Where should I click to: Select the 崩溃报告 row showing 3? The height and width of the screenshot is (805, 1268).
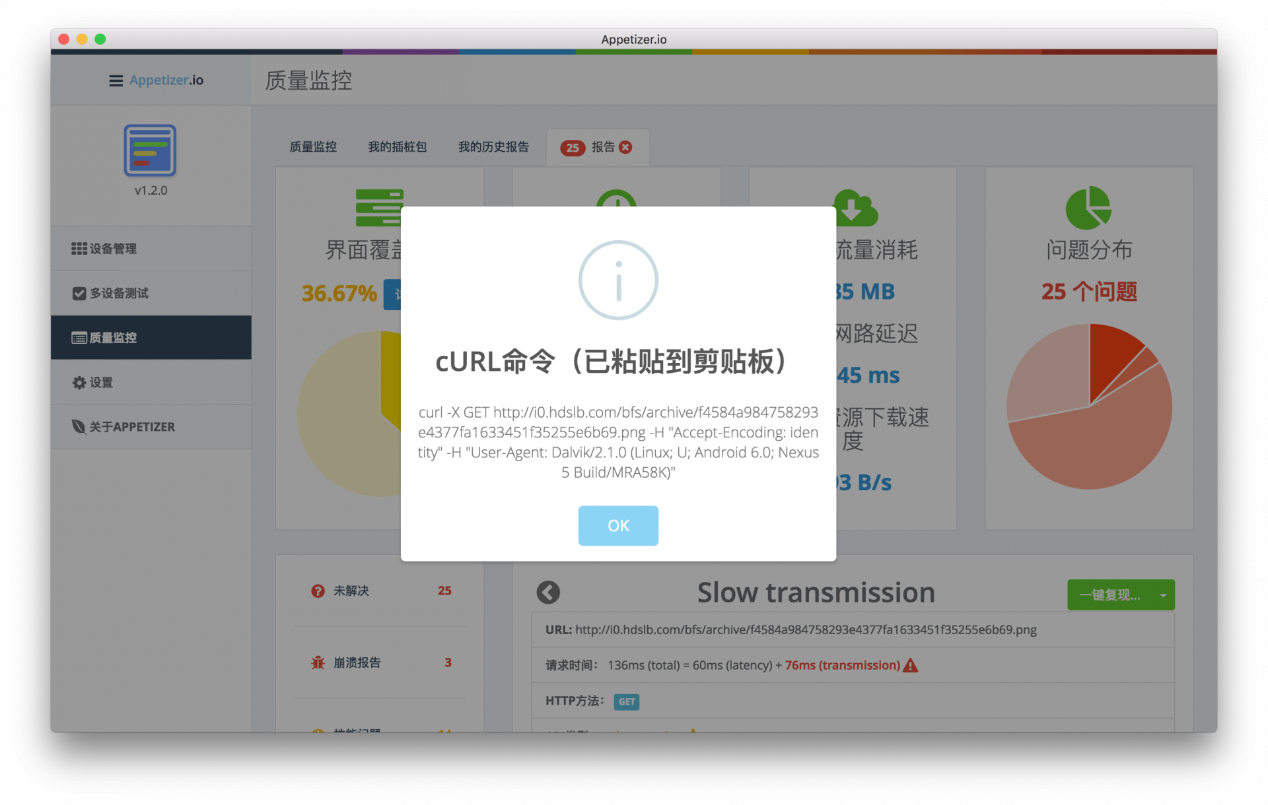point(379,662)
